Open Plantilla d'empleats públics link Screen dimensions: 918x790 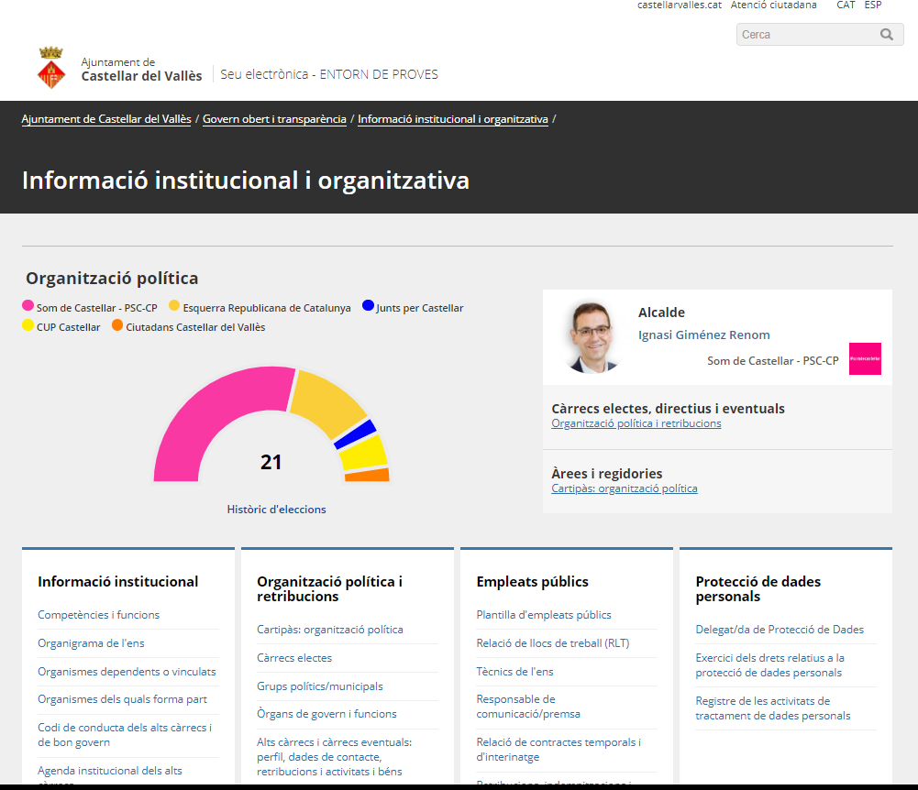[x=543, y=615]
